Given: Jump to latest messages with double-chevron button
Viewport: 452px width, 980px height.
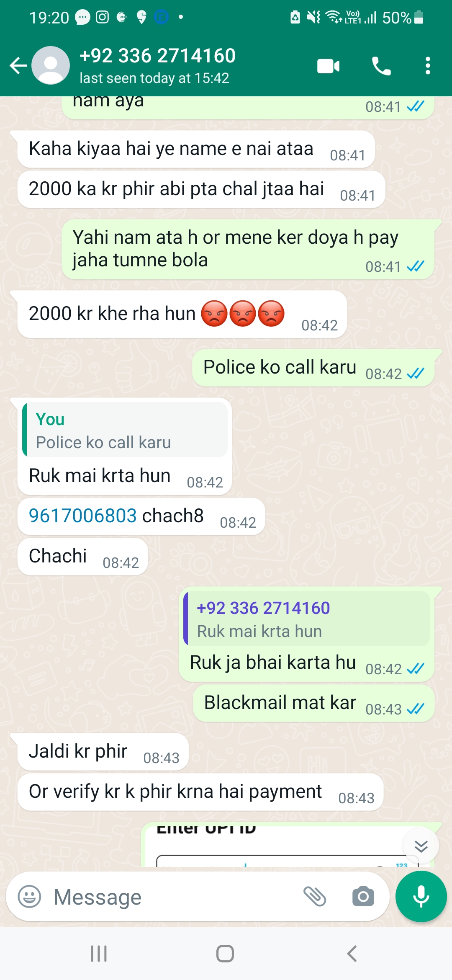Looking at the screenshot, I should tap(421, 846).
